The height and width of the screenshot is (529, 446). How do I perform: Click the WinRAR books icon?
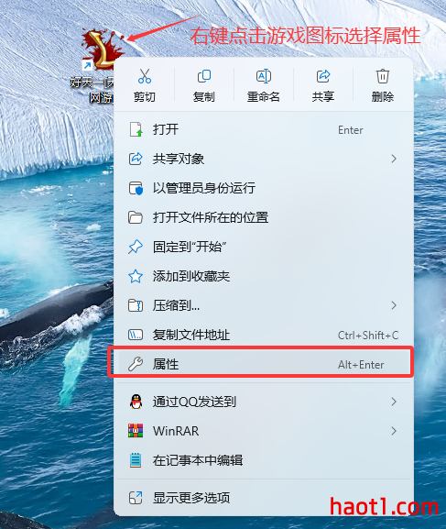136,431
